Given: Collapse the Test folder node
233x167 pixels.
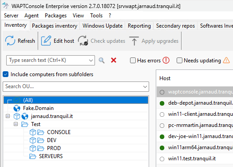Looking at the screenshot, I should coord(16,124).
